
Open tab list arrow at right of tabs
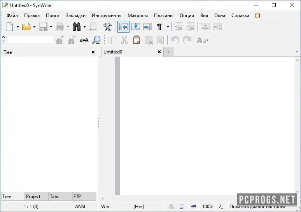tap(297, 52)
